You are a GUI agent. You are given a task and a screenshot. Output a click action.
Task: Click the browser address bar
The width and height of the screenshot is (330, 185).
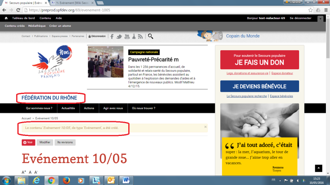click(165, 9)
